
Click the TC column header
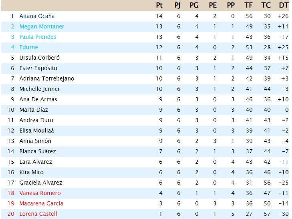266,5
